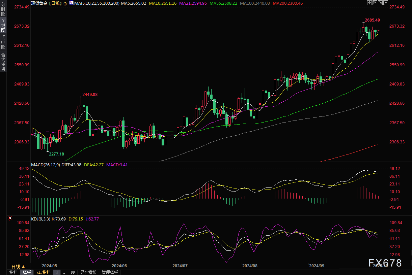Click the circled plus icon beside 日线

(x=65, y=3)
